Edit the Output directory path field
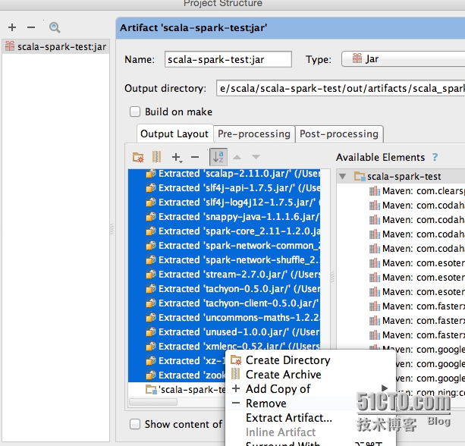 (x=341, y=88)
